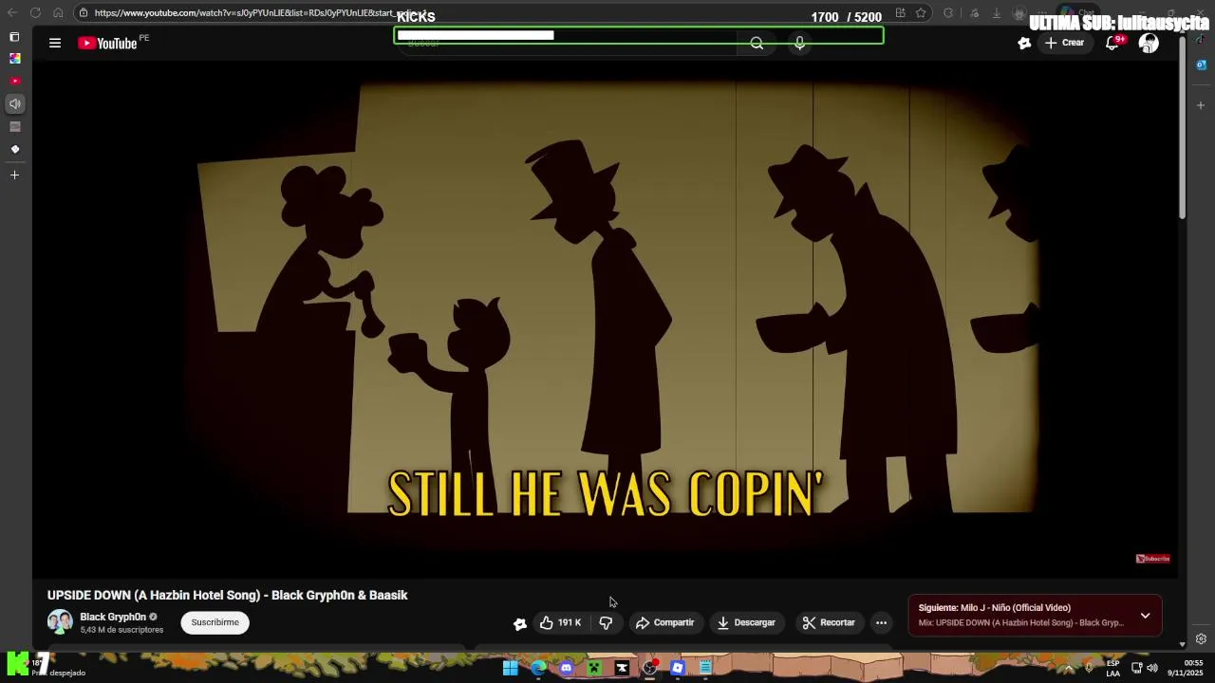Open the Black Gryph0n channel avatar
This screenshot has width=1215, height=683.
(60, 622)
